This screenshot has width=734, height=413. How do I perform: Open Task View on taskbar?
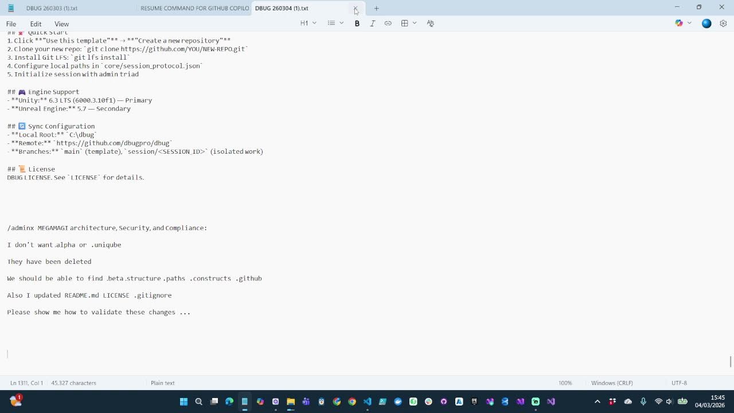pos(214,402)
